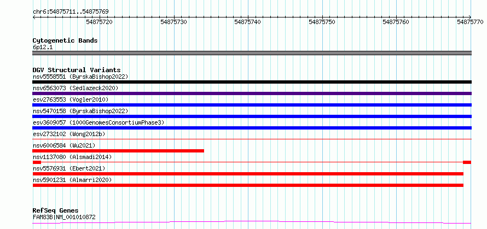The height and width of the screenshot is (229, 487).
Task: Open variant label nsv5576931 (Ebert2021)
Action: (69, 168)
